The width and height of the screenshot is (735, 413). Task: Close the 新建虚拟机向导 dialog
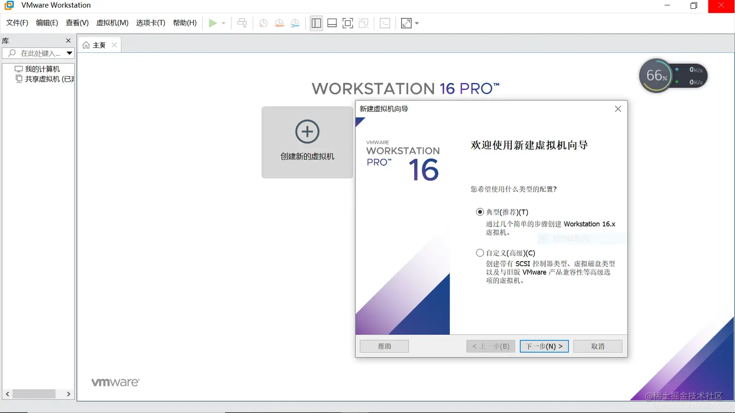click(x=618, y=109)
